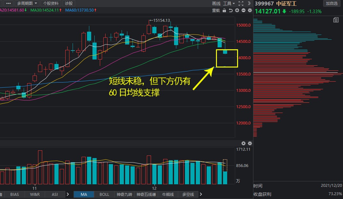Select the 画线 draw line tool

click(x=216, y=4)
